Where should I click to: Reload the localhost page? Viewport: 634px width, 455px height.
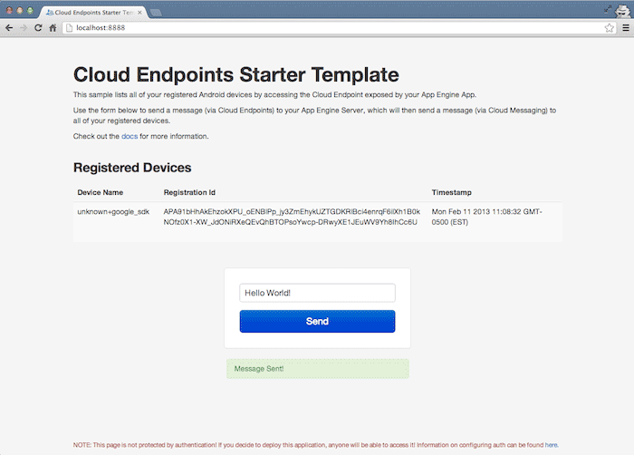click(x=38, y=28)
